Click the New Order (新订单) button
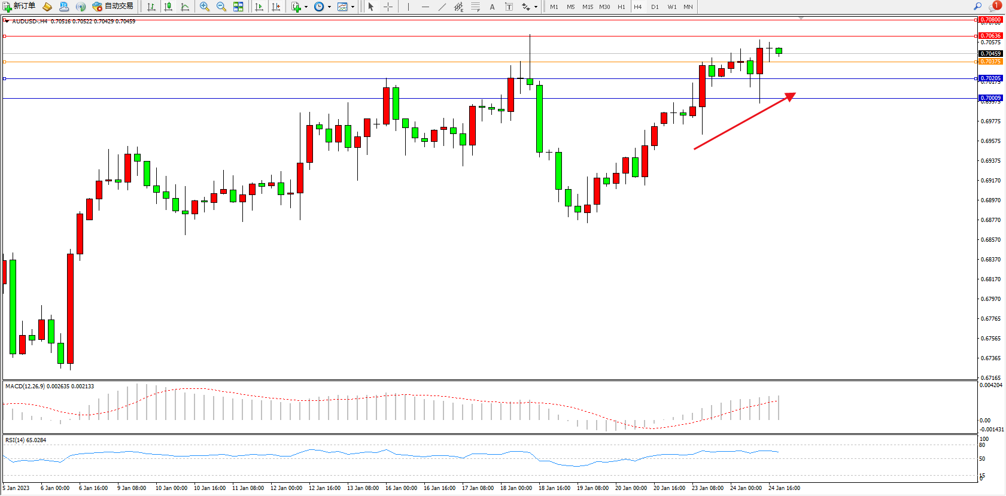Screen dimensions: 1006x496 click(x=19, y=7)
